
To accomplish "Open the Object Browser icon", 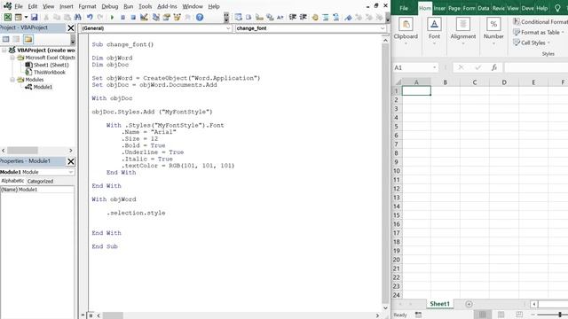I will coord(177,17).
